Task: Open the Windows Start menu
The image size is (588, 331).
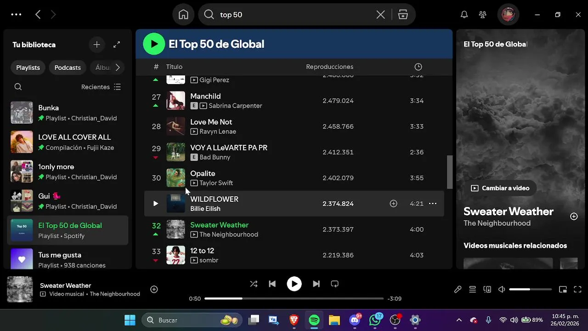Action: click(130, 320)
